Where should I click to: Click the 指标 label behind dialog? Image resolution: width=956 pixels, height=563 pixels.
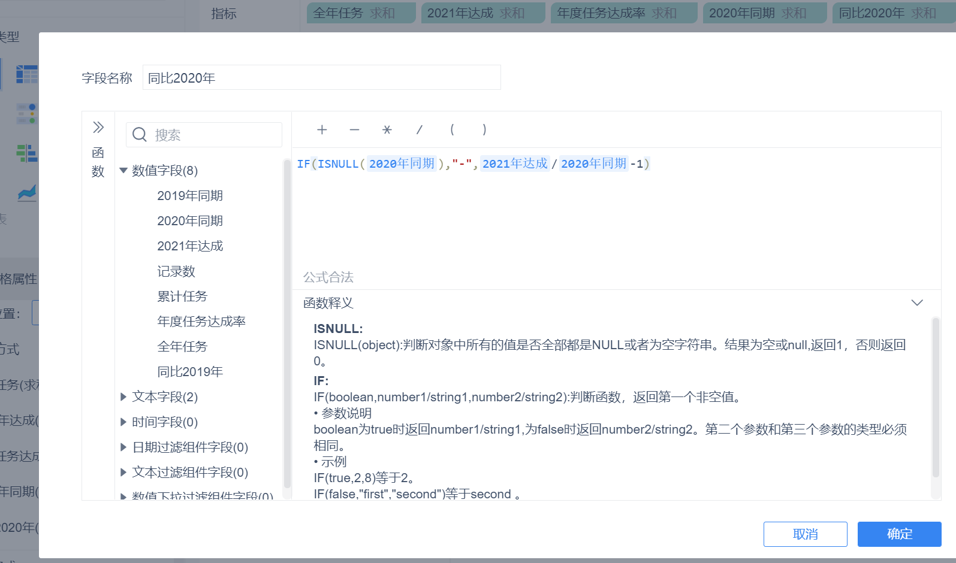click(224, 13)
